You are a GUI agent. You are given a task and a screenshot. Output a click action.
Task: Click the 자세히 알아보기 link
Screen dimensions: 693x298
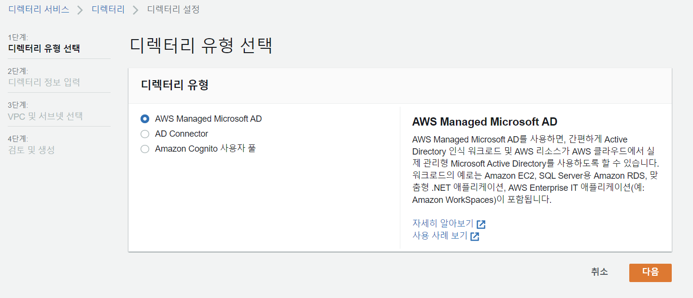pos(443,224)
